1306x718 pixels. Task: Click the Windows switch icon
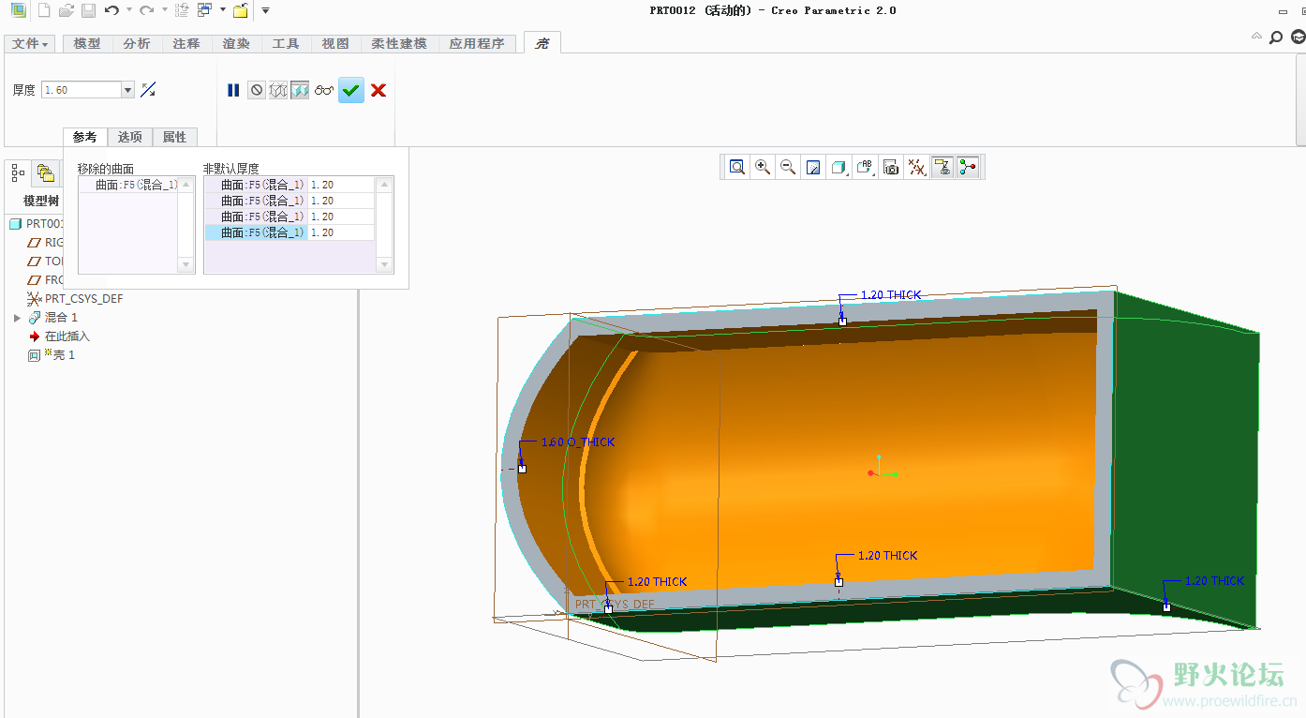point(204,10)
